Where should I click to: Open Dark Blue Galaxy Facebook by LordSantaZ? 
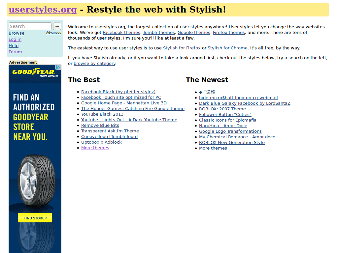point(245,103)
